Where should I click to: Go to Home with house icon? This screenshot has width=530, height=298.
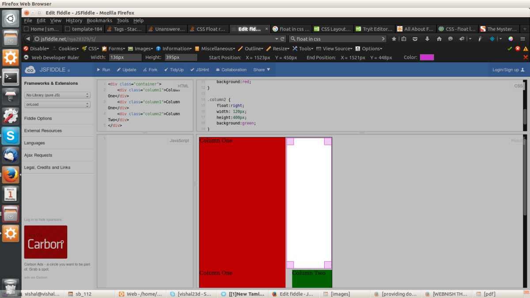pyautogui.click(x=439, y=39)
